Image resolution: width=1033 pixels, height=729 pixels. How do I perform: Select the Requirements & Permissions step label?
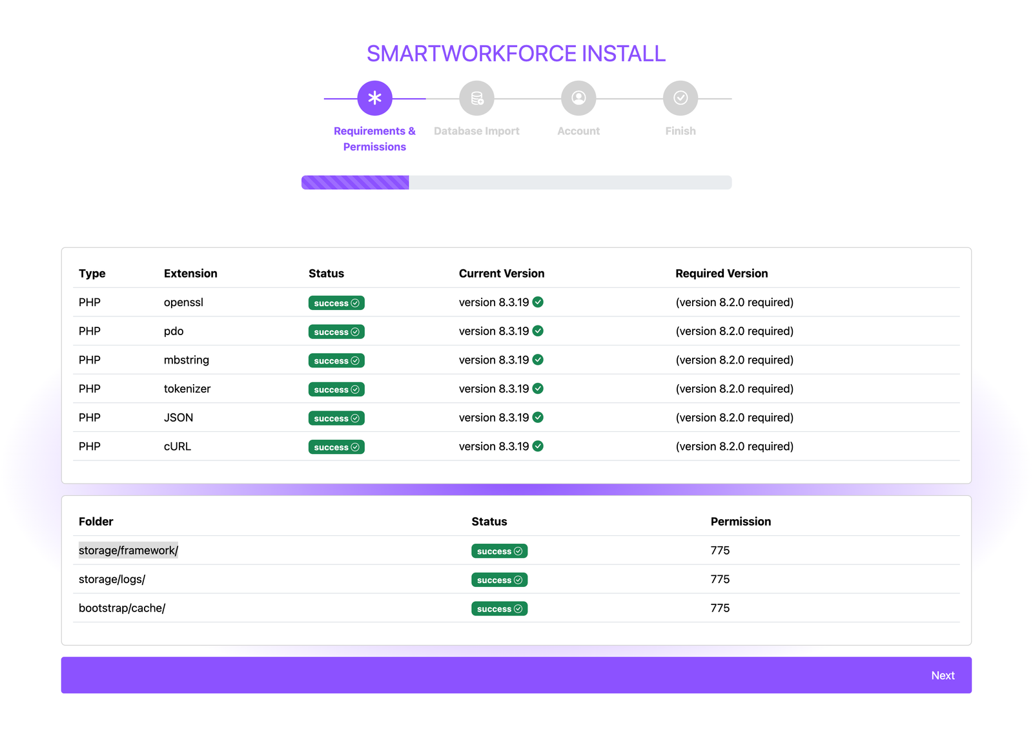374,139
